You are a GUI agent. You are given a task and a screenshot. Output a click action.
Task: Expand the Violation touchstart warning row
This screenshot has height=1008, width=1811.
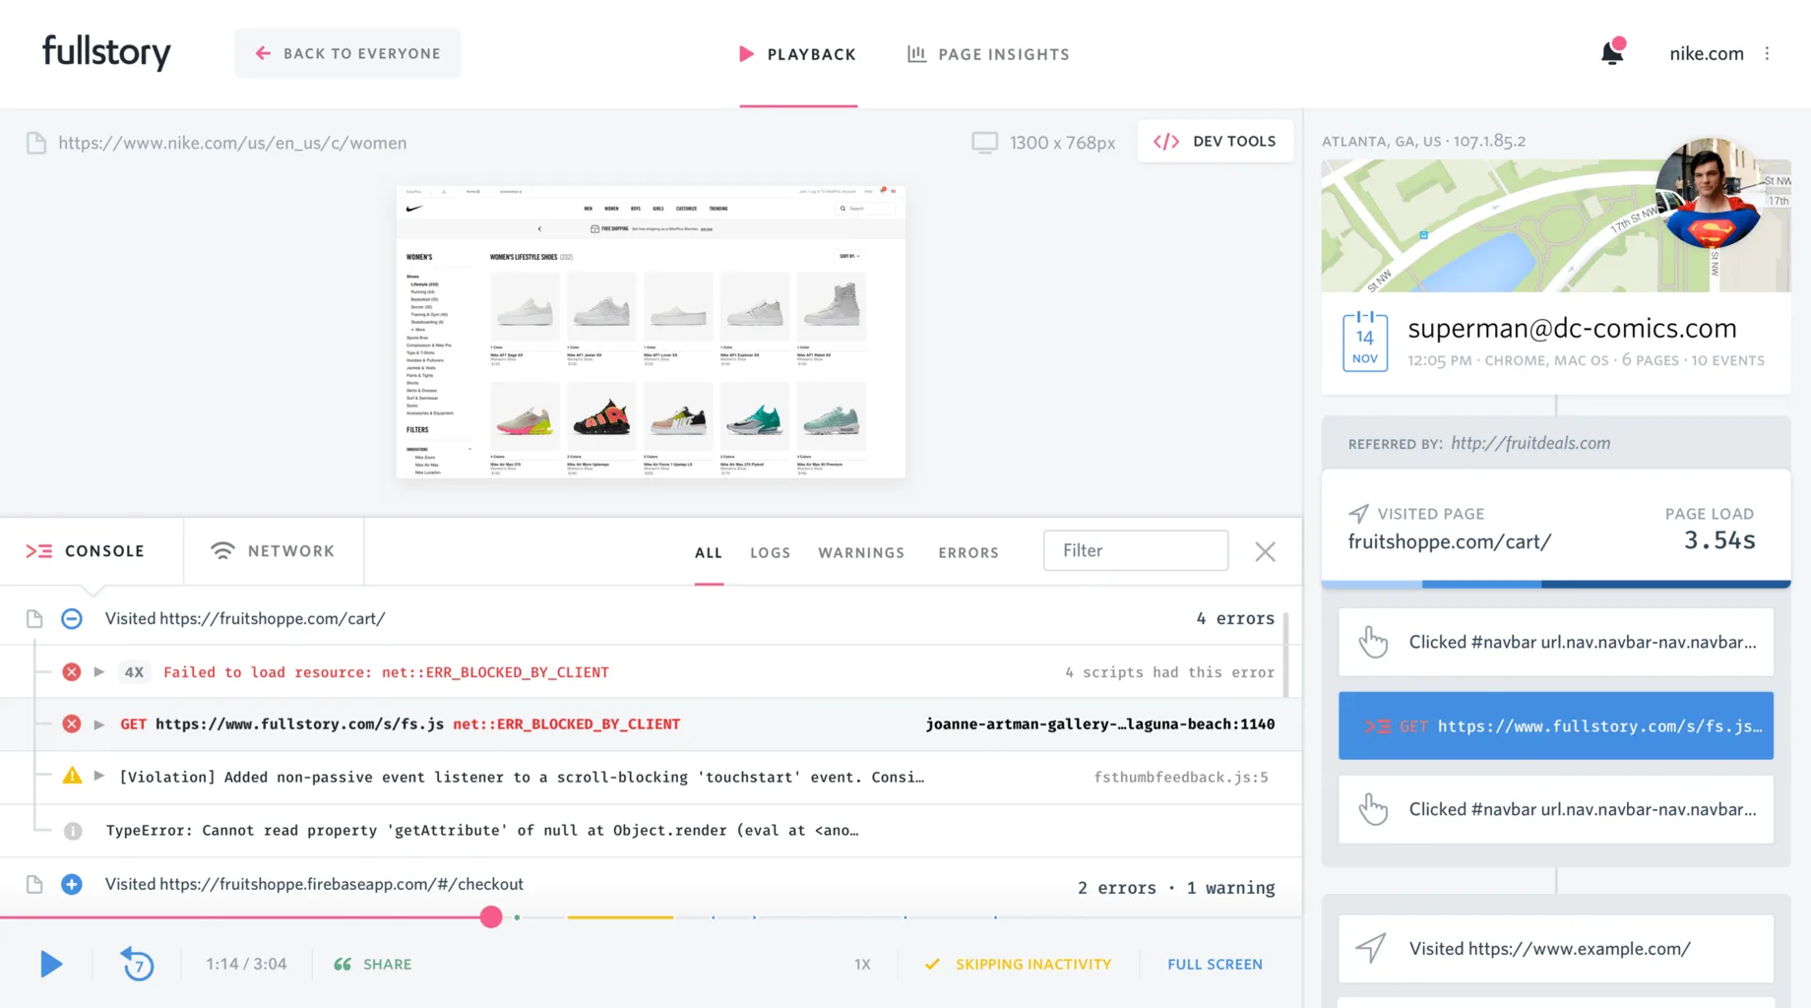(99, 777)
